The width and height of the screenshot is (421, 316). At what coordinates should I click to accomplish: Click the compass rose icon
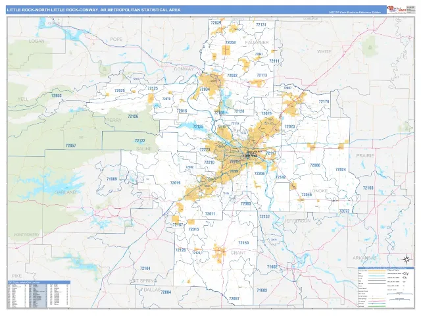407,259
